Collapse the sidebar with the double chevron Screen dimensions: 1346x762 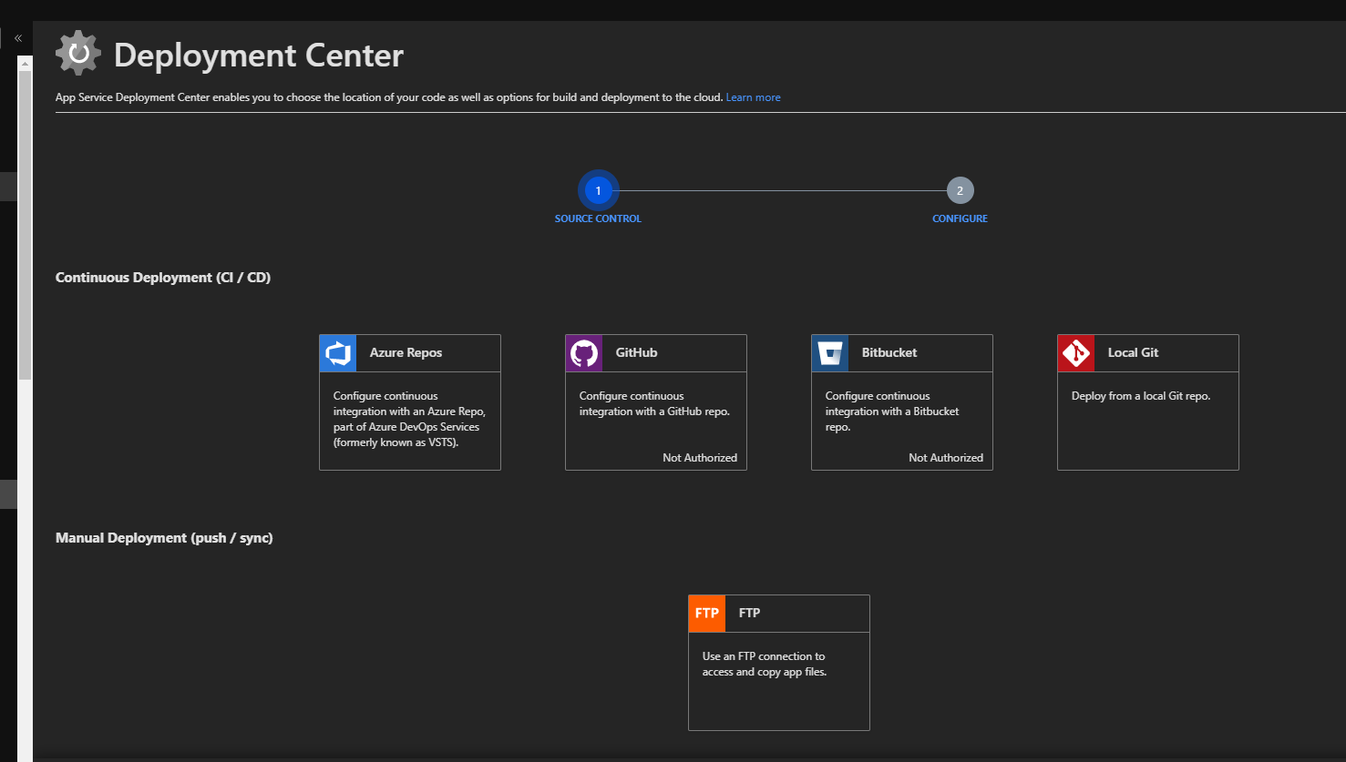[18, 38]
